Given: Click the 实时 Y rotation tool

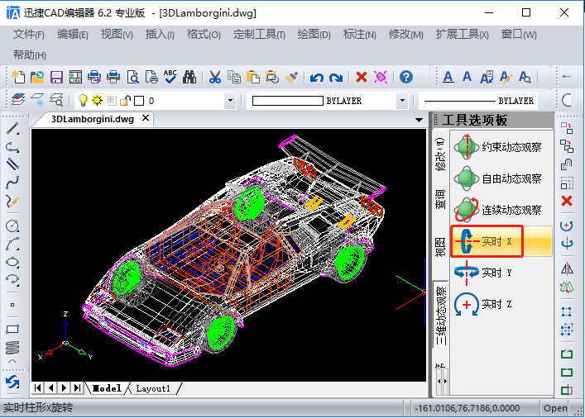Looking at the screenshot, I should (x=501, y=273).
